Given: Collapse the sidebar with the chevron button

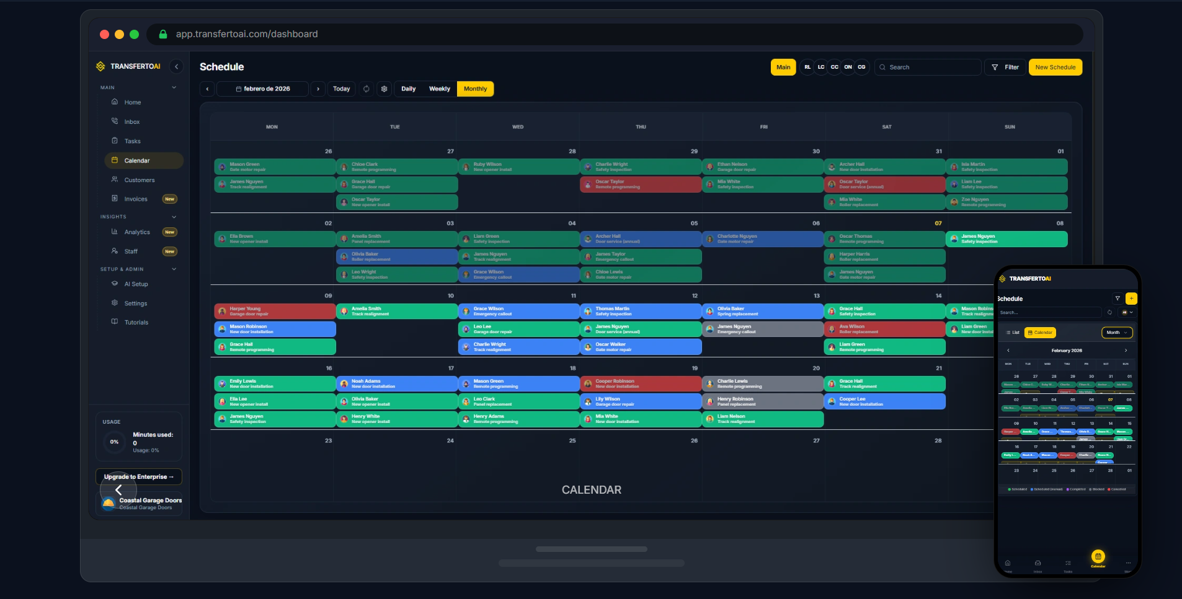Looking at the screenshot, I should point(176,66).
